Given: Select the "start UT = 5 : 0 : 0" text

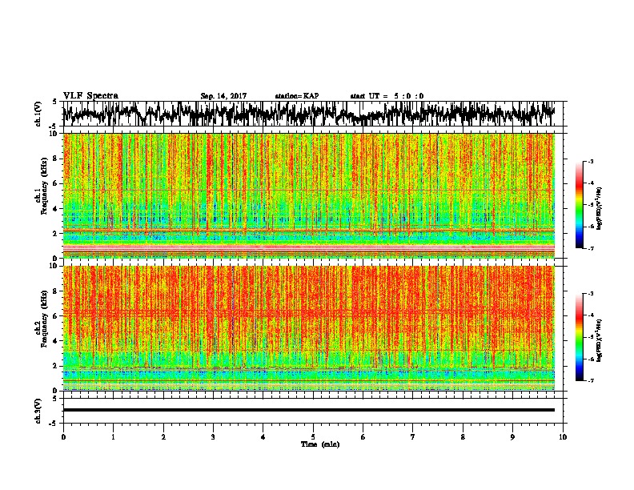Looking at the screenshot, I should coord(387,96).
